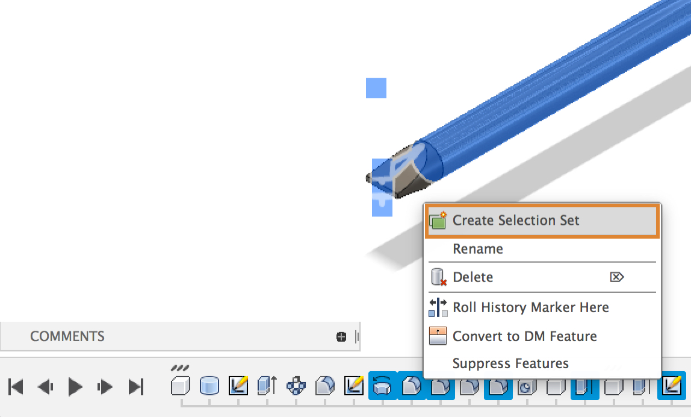Select highlighted Revolve feature in timeline
The width and height of the screenshot is (691, 417).
tap(383, 386)
